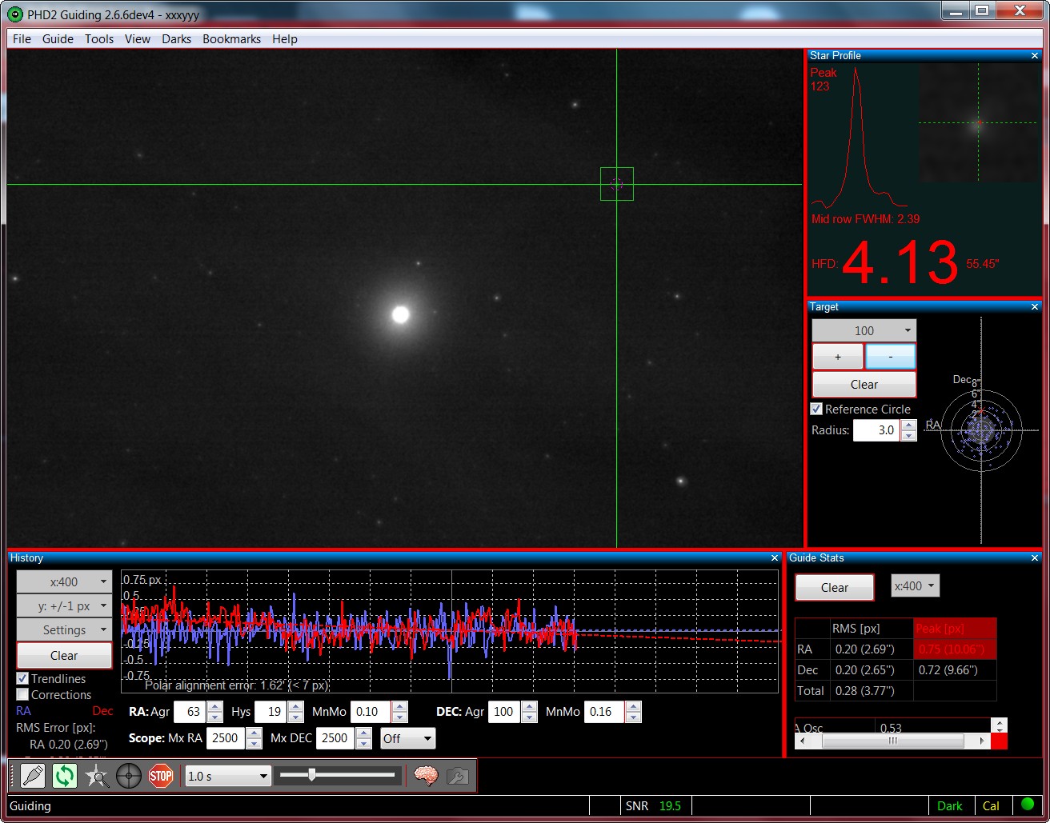Open the Bookmarks menu
The height and width of the screenshot is (823, 1050).
coord(231,38)
